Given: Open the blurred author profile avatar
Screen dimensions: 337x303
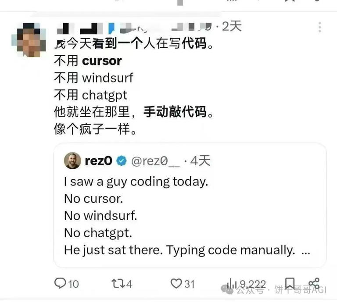Looking at the screenshot, I should pyautogui.click(x=29, y=40).
